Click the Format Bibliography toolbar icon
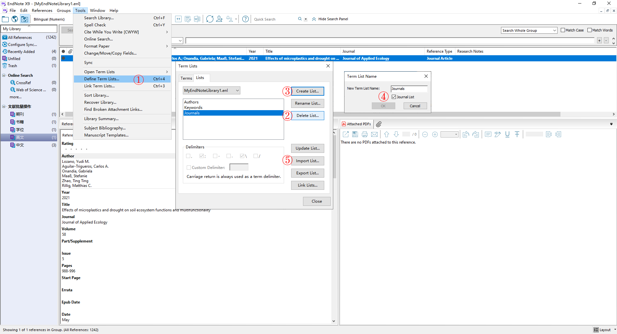 [188, 19]
